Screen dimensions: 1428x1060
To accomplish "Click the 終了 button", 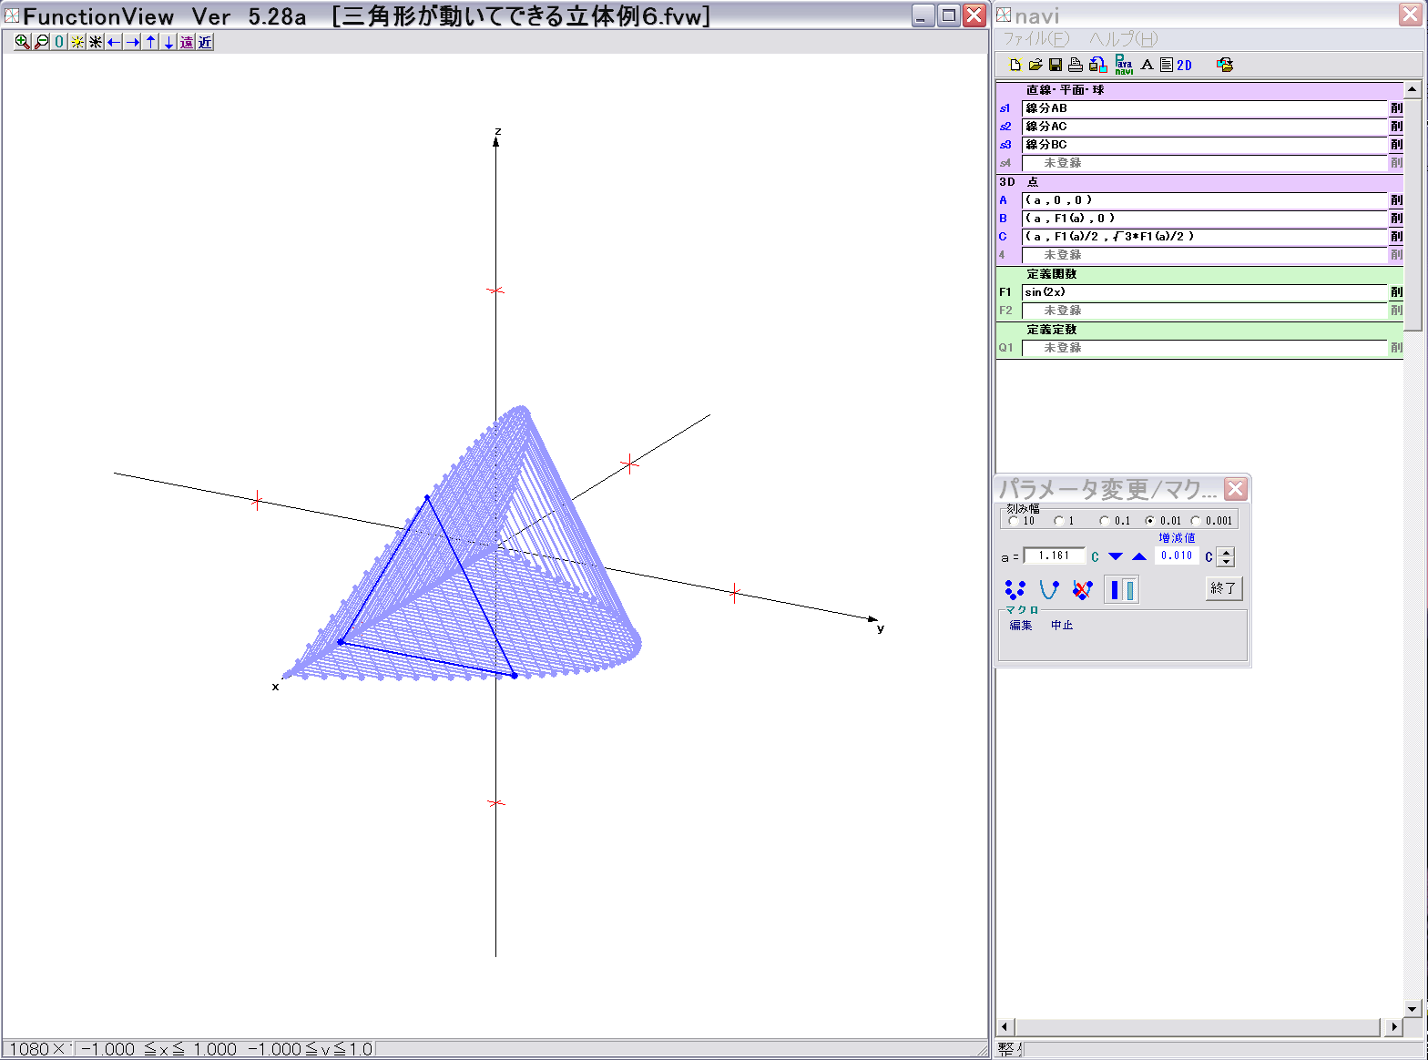I will (x=1223, y=588).
